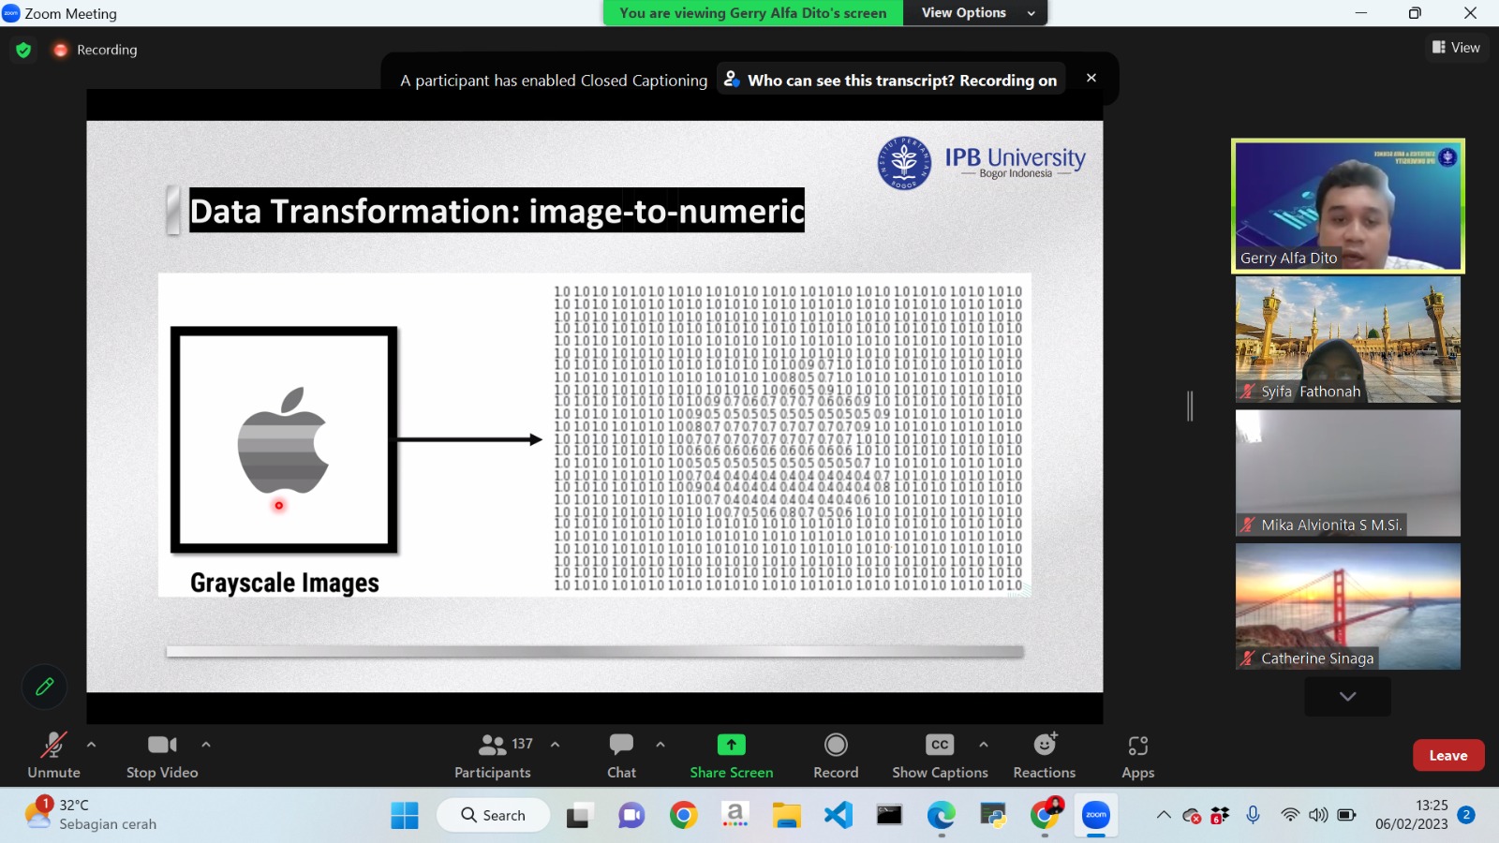Expand caption options arrow
Image resolution: width=1499 pixels, height=843 pixels.
pos(984,745)
